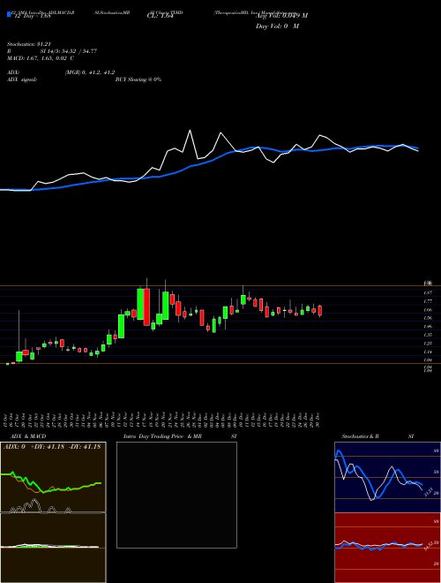This screenshot has height=583, width=441.
Task: Select the 'Stochastics: 31.21' value line
Action: coord(28,44)
